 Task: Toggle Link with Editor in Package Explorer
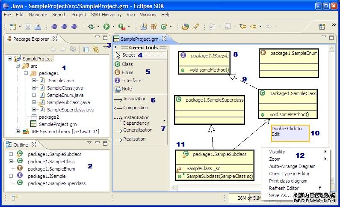pyautogui.click(x=96, y=49)
